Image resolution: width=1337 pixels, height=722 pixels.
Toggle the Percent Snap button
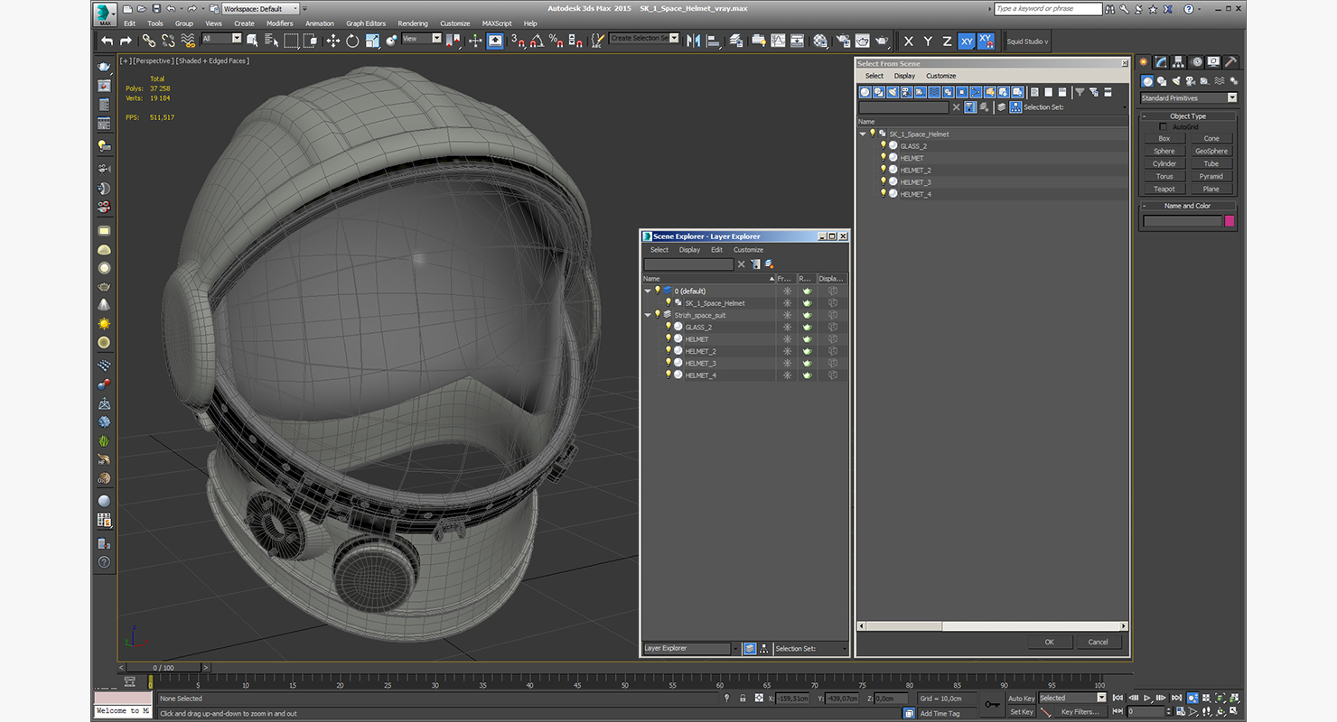556,41
